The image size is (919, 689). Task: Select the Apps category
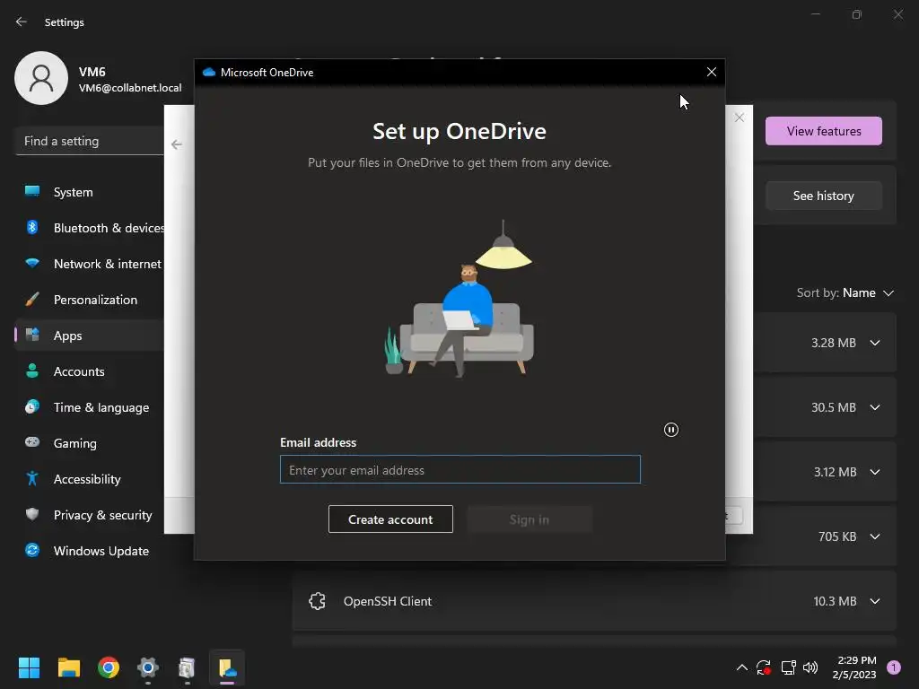click(x=89, y=336)
